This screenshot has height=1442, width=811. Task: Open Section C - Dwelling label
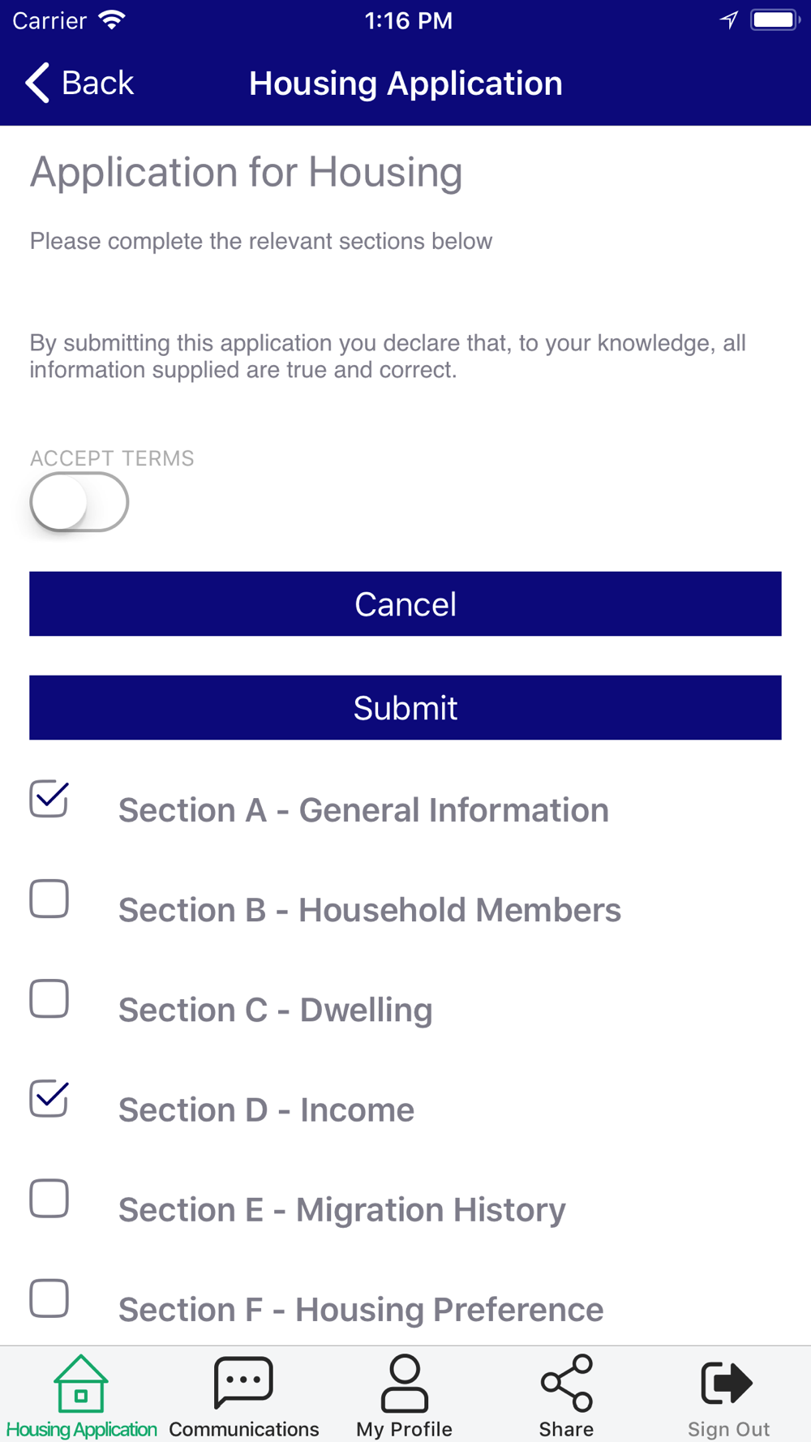pos(276,1010)
